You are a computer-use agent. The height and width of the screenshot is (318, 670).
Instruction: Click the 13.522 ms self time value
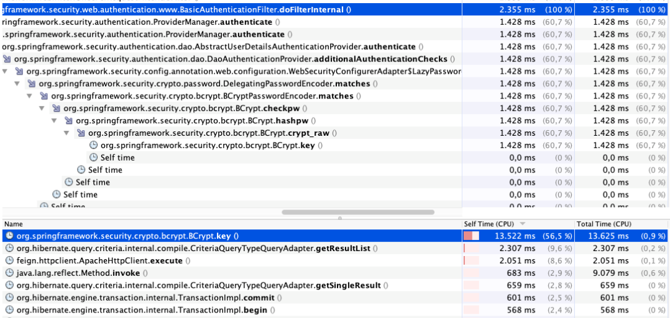coord(515,236)
